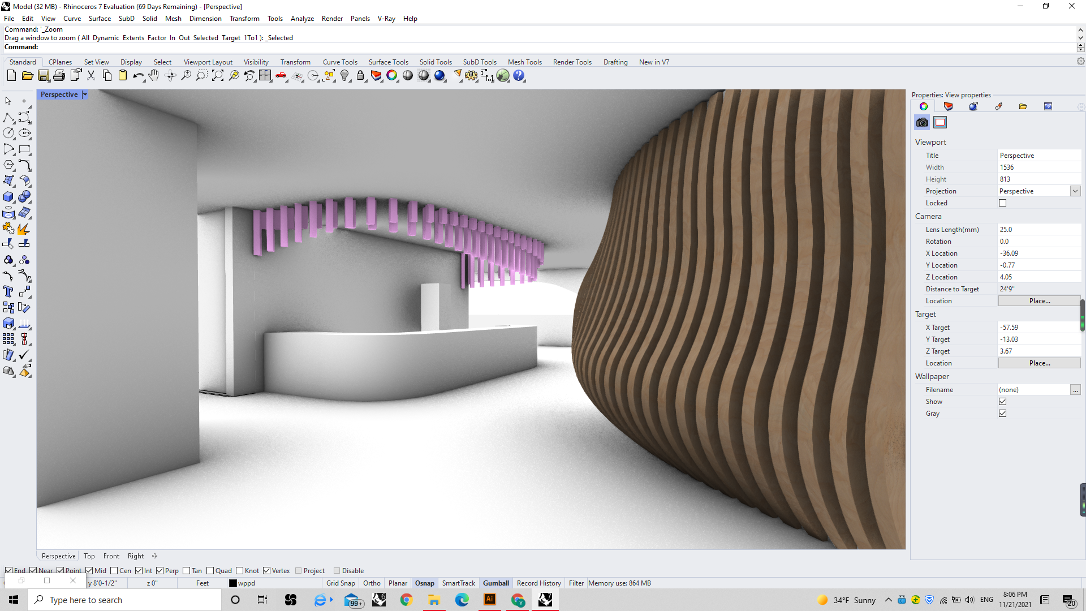Click the Print icon in toolbar
1086x611 pixels.
coord(59,76)
